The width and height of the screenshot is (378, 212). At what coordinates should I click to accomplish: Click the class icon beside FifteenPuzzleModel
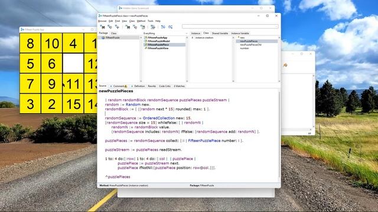pyautogui.click(x=146, y=41)
